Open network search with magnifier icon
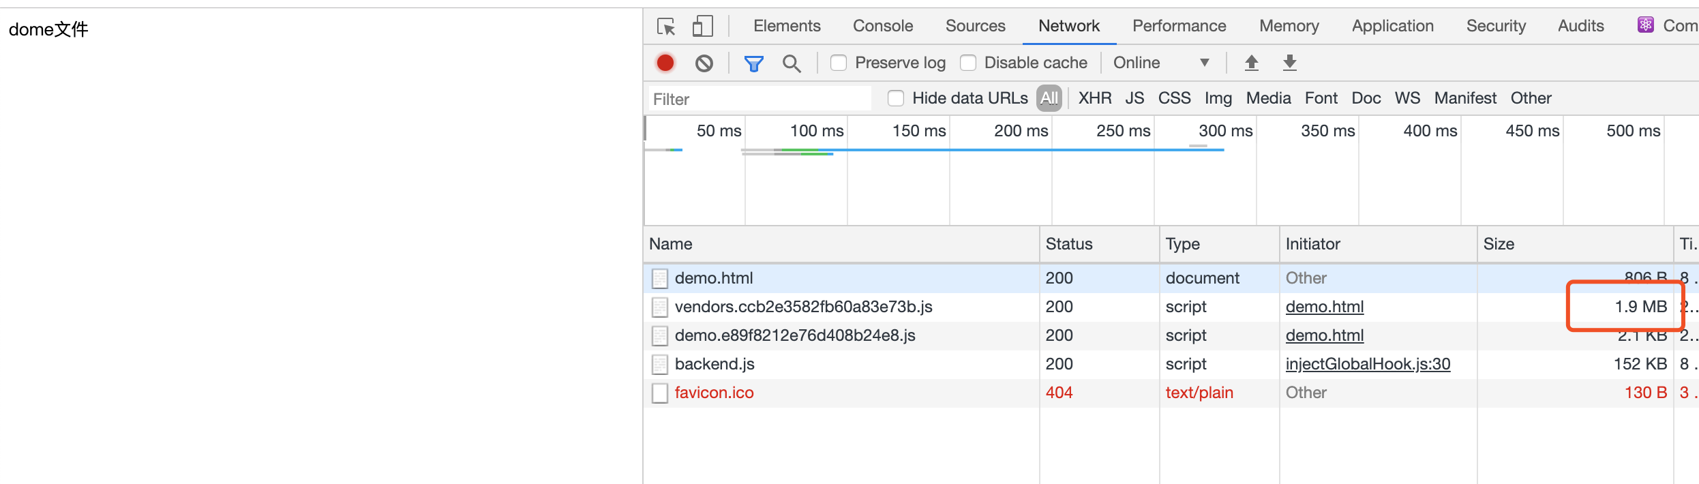The height and width of the screenshot is (484, 1699). pyautogui.click(x=791, y=63)
